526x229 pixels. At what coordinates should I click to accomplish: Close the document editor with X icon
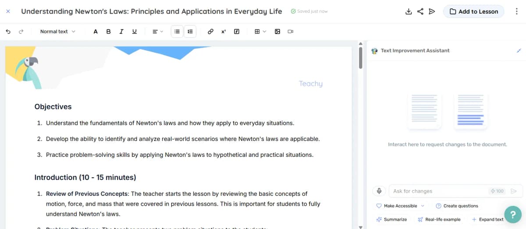pos(8,11)
